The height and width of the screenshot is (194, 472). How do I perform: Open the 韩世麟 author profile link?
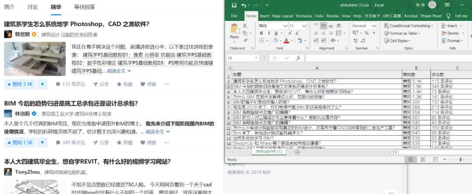[22, 34]
